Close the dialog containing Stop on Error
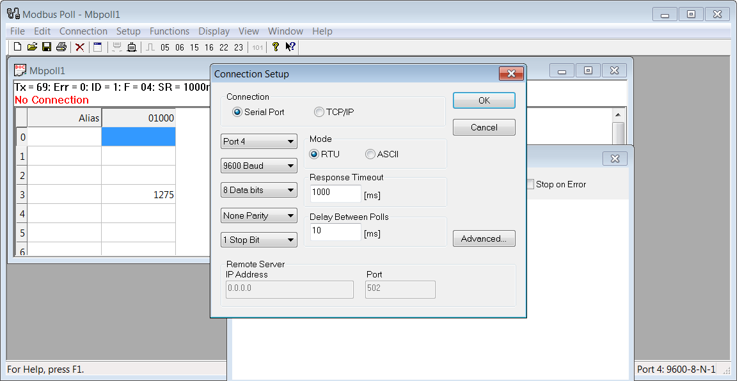The height and width of the screenshot is (381, 742). [615, 159]
